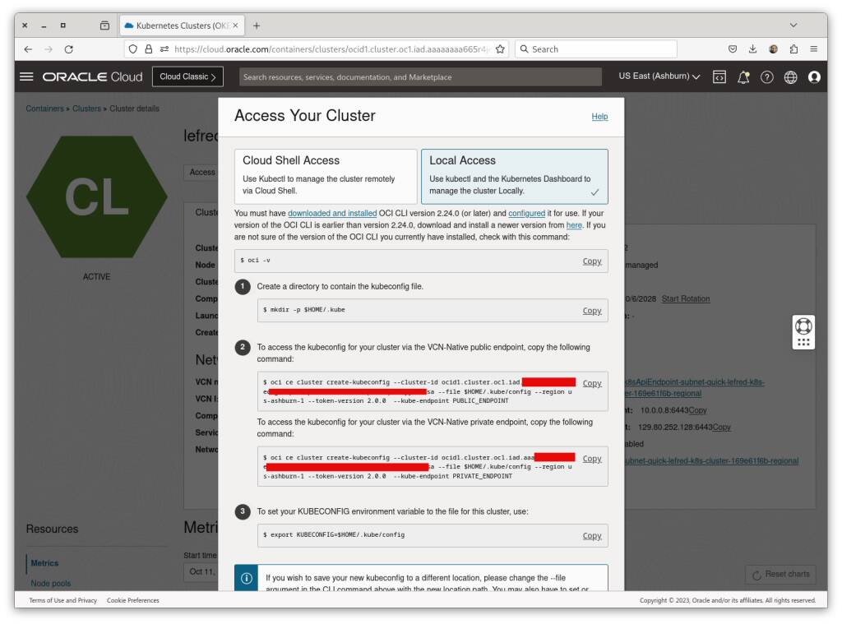Open the browser extensions puzzle icon
This screenshot has height=624, width=842.
pyautogui.click(x=793, y=49)
